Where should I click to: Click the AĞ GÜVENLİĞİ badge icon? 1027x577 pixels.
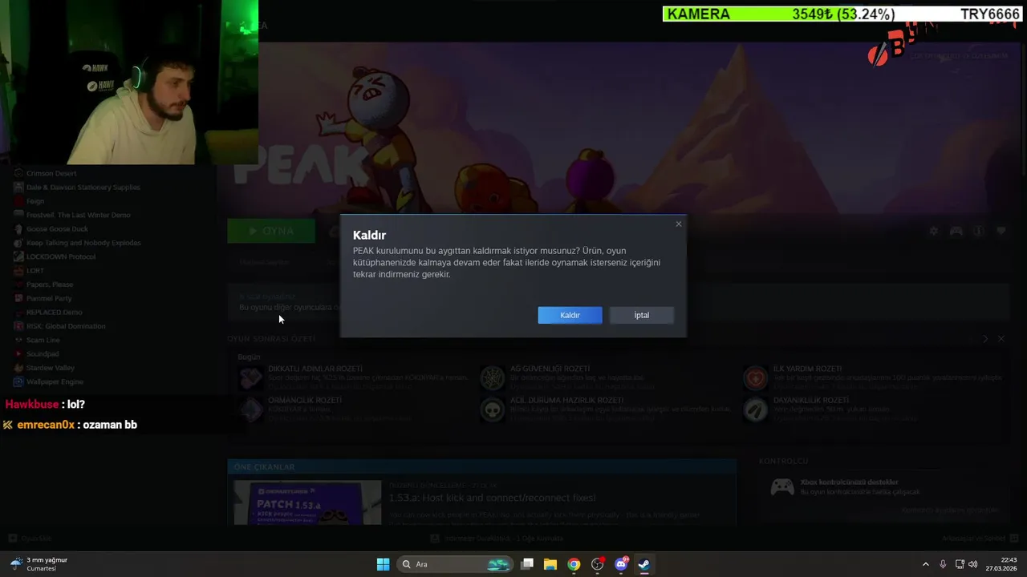492,377
